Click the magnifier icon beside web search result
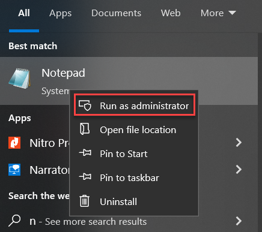The height and width of the screenshot is (232, 262). 14,221
